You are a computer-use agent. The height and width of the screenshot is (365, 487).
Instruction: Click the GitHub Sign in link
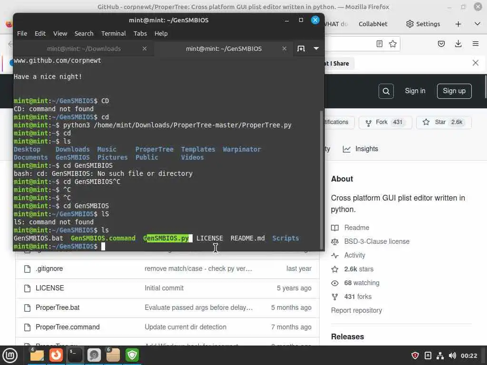[x=415, y=91]
